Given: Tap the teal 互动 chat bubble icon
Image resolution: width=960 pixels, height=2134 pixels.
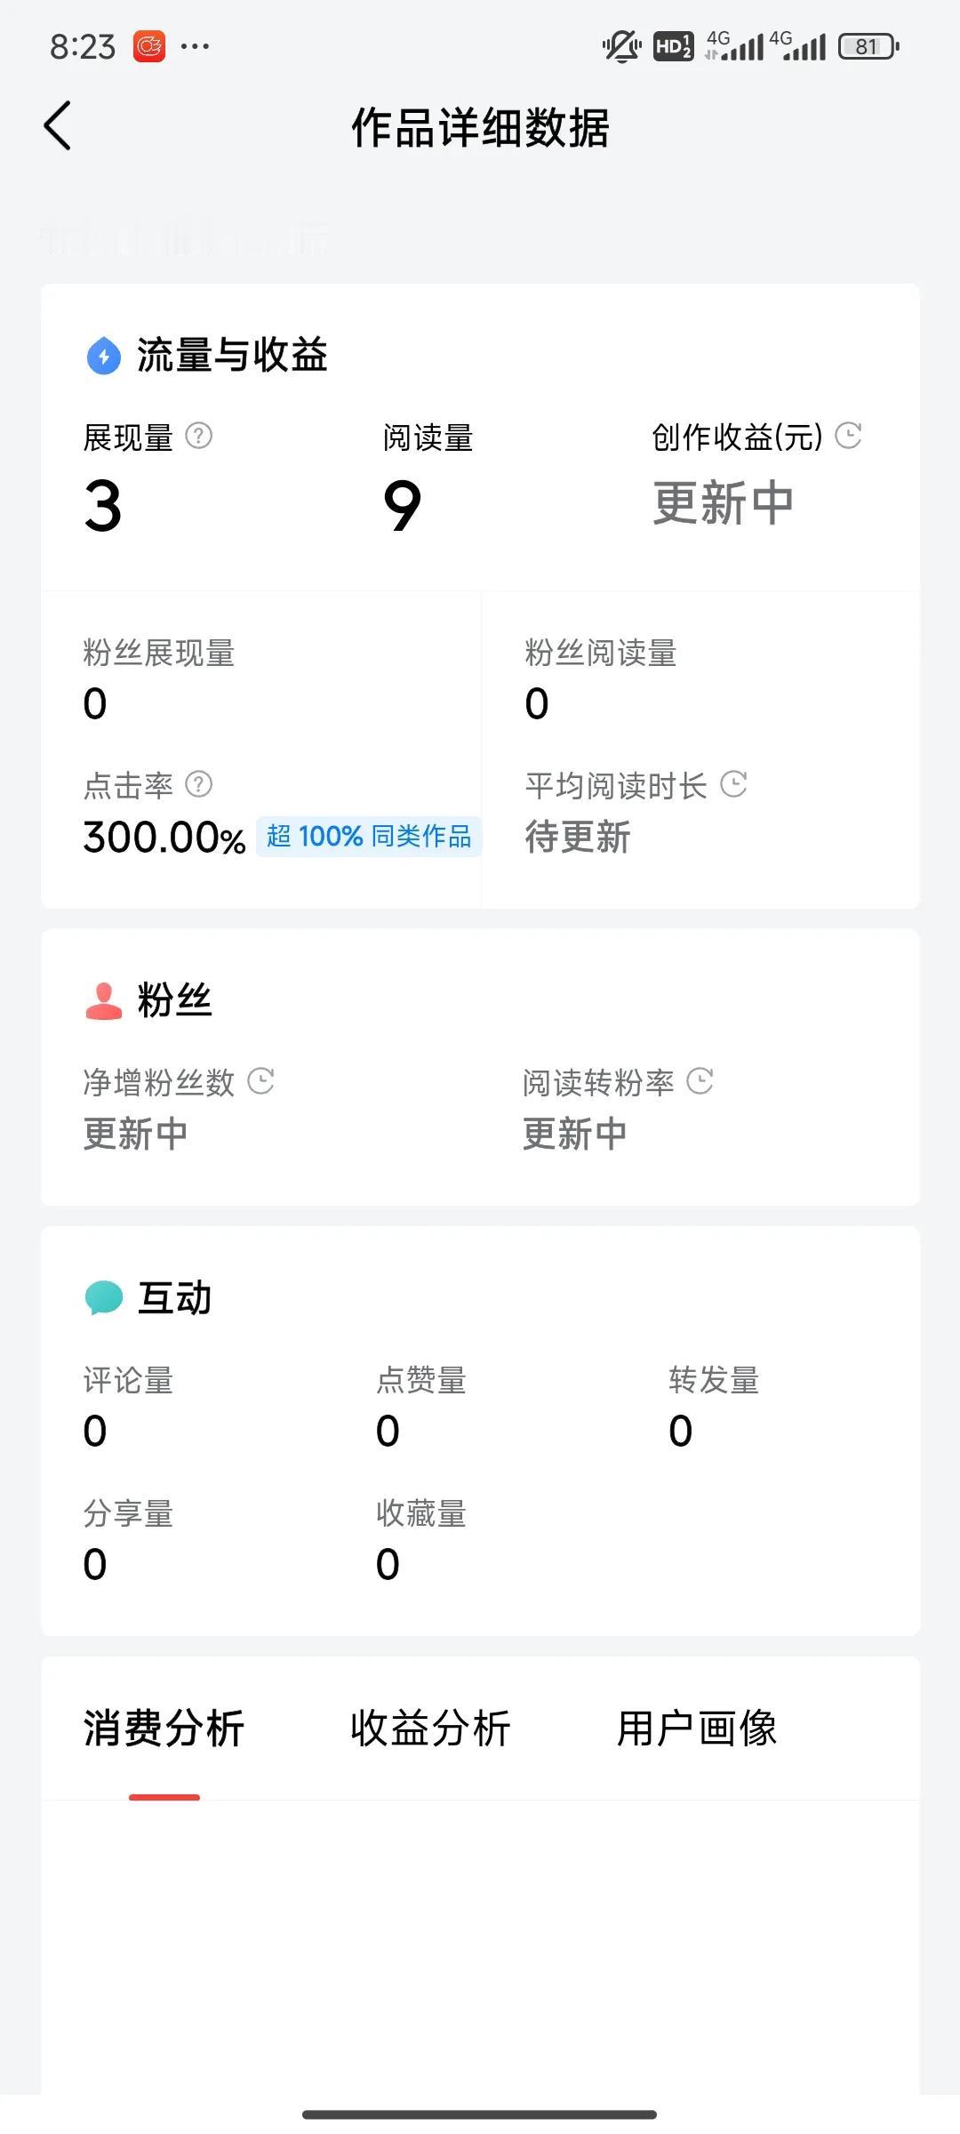Looking at the screenshot, I should pos(104,1297).
